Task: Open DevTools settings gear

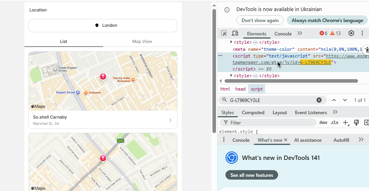Action: coord(351,33)
